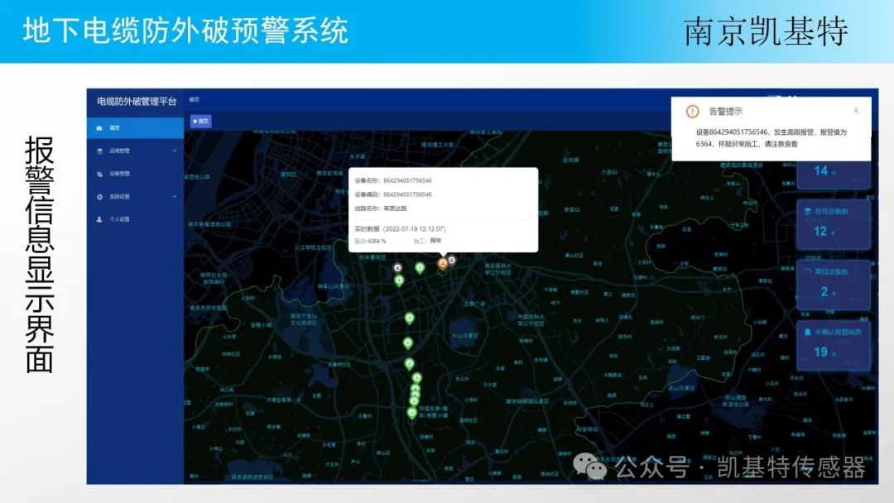
Task: Click the 运维管理 sidebar icon
Action: point(99,151)
